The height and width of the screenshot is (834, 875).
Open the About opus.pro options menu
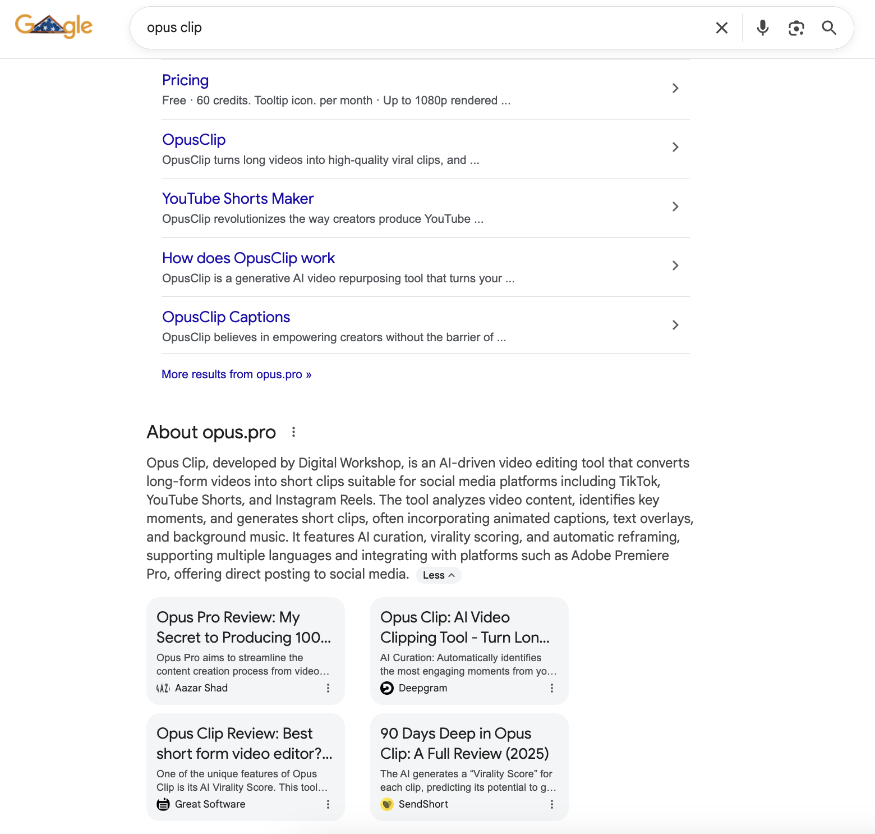point(294,432)
